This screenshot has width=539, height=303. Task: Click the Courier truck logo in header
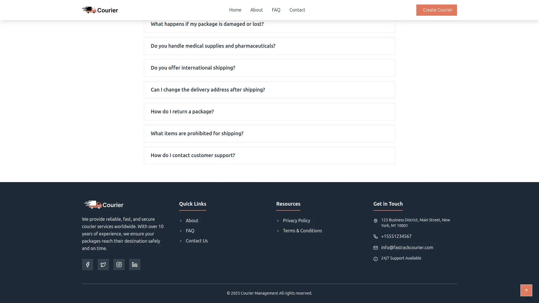coord(100,10)
